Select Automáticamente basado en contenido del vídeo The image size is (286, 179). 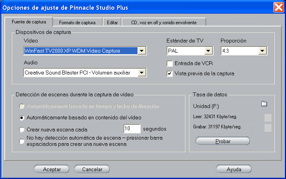22,118
